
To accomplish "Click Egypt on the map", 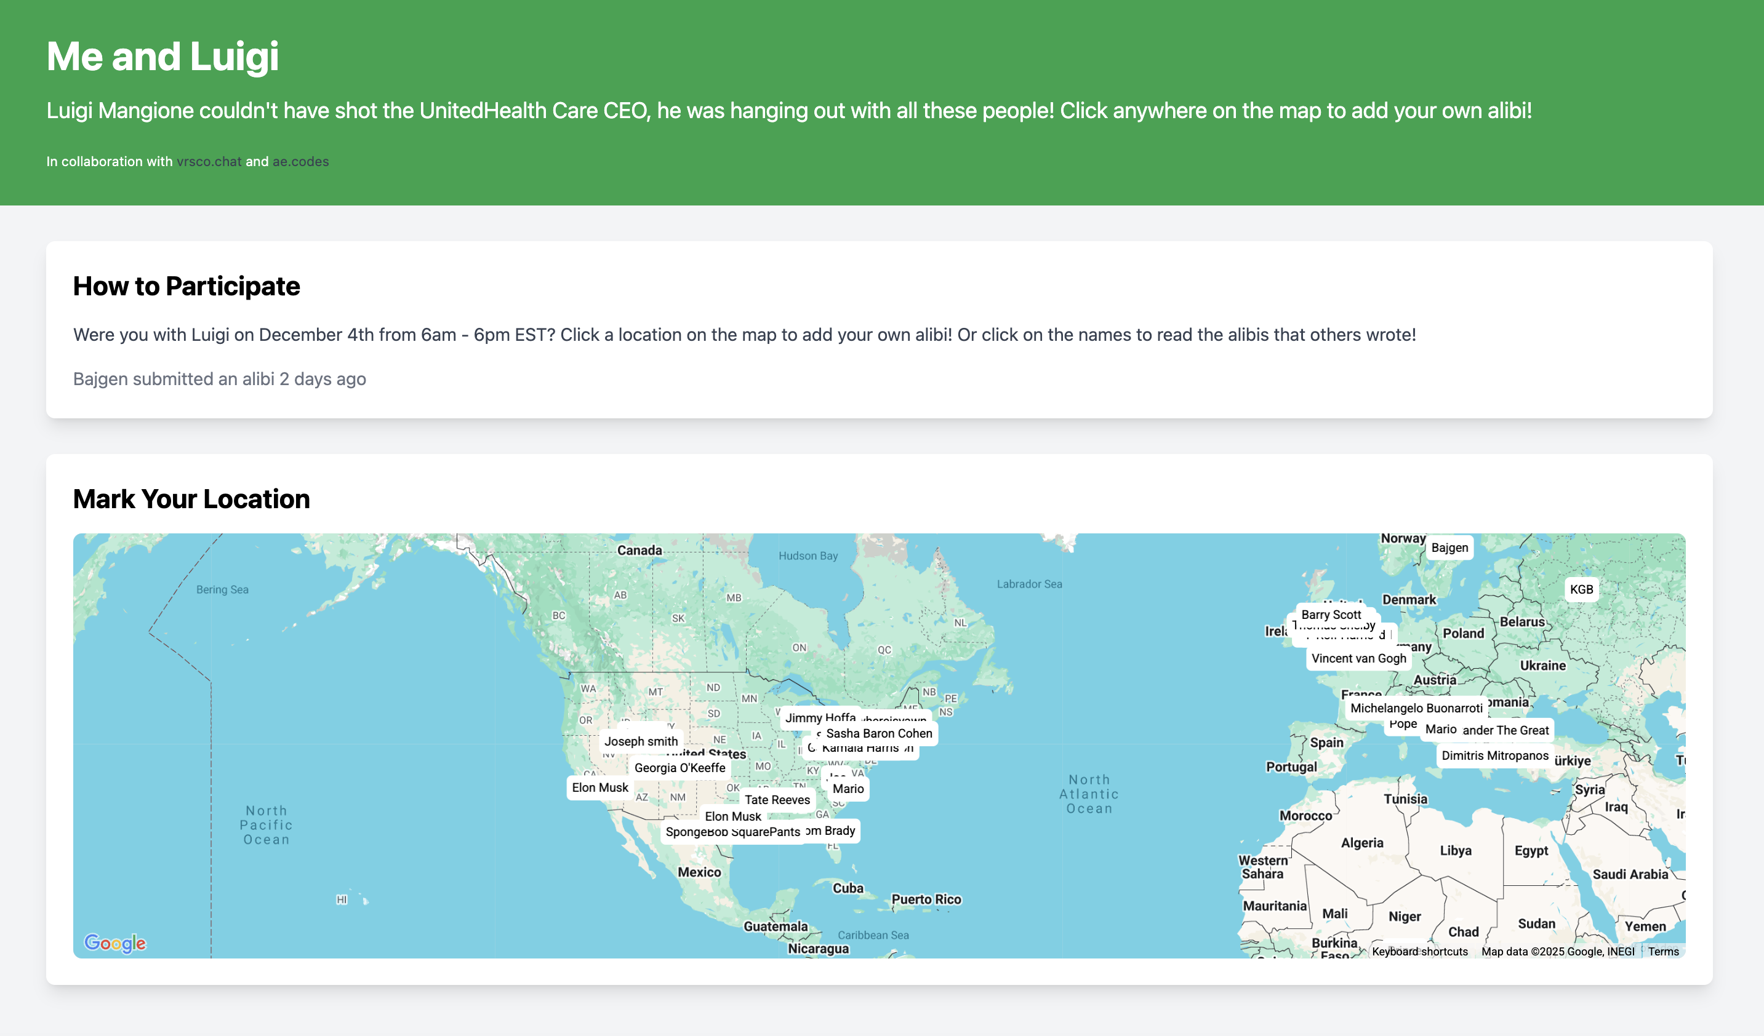I will coord(1531,851).
